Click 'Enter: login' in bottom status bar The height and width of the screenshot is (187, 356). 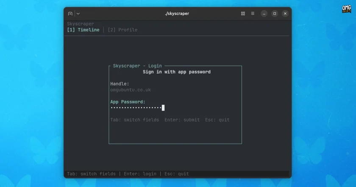coord(140,174)
